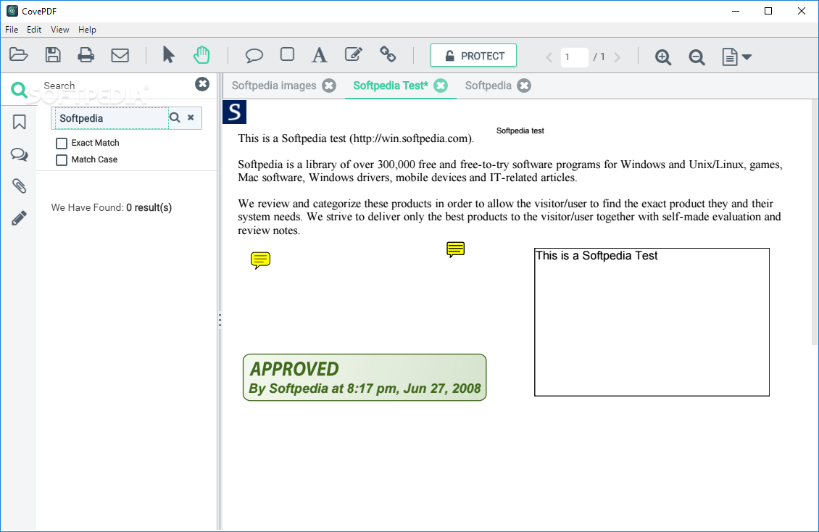This screenshot has width=819, height=532.
Task: Close the Search panel
Action: (202, 84)
